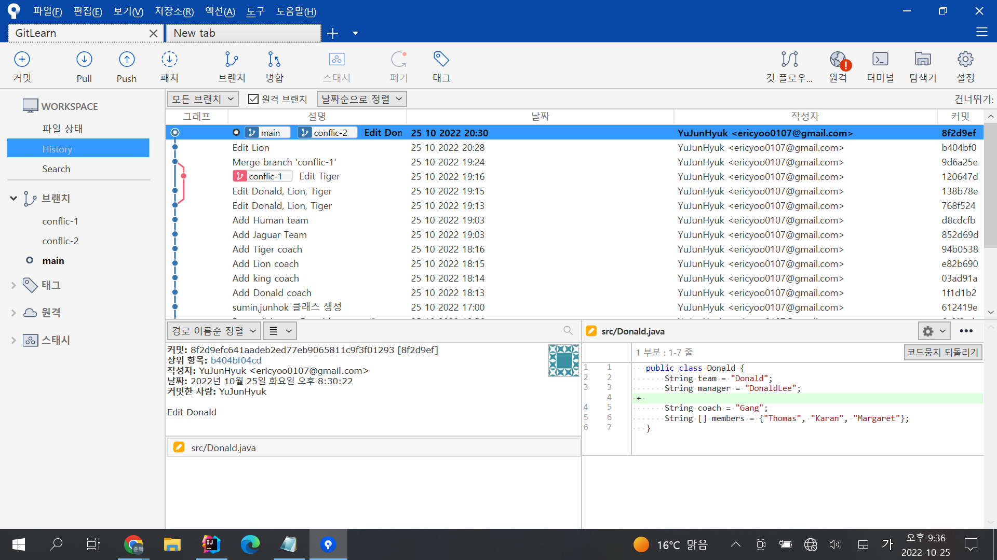Click the Push toolbar icon

tap(127, 67)
